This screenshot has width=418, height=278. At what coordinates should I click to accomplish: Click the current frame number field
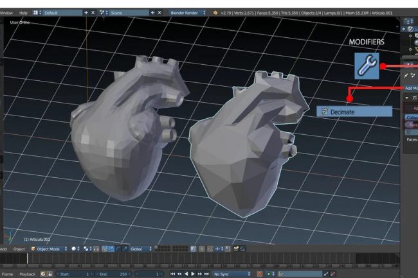pos(149,274)
